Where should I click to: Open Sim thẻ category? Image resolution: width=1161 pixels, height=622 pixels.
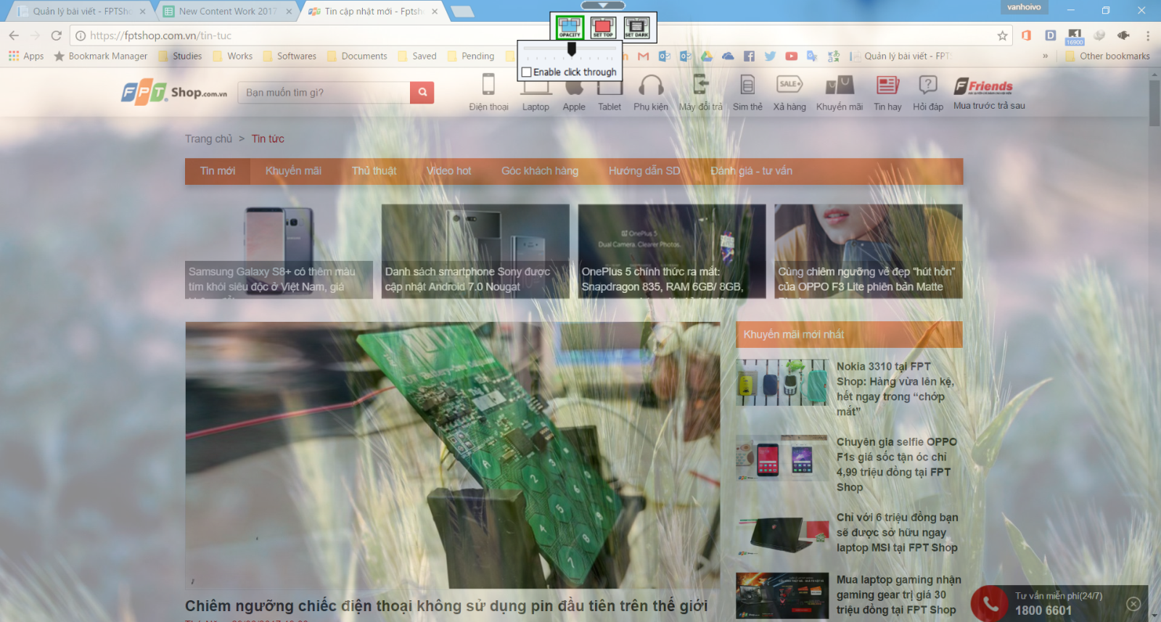click(x=747, y=93)
